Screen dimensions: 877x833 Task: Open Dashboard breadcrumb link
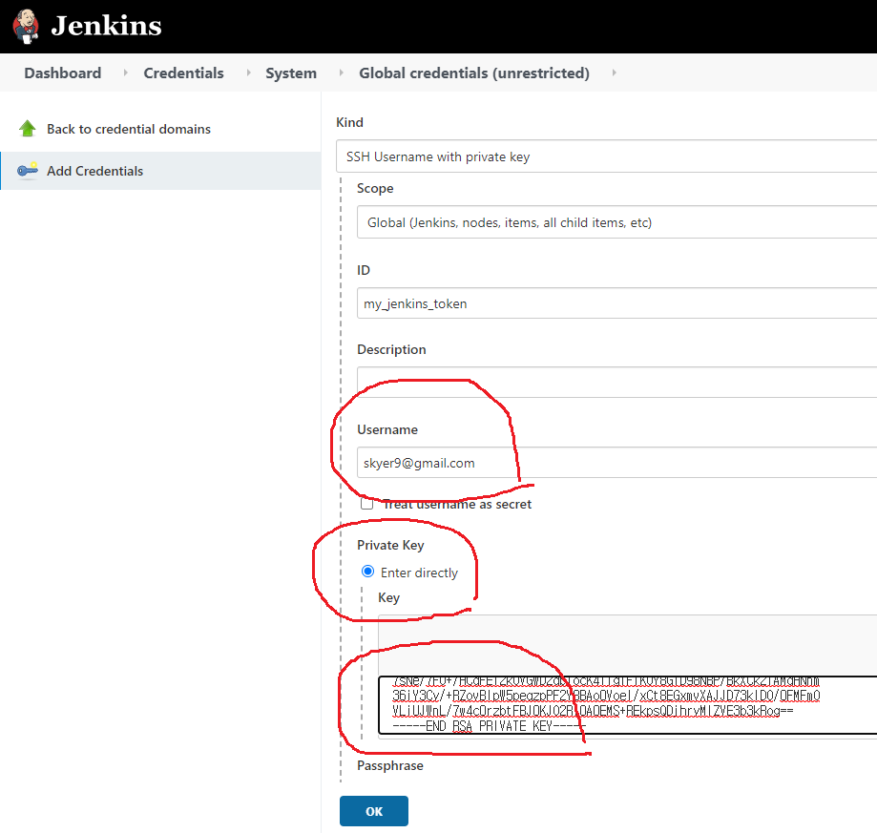point(63,73)
